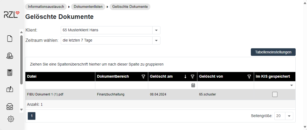Screen dimensions: 307x130
Task: Click the Gelöscht am column filter icon
Action: [x=193, y=77]
